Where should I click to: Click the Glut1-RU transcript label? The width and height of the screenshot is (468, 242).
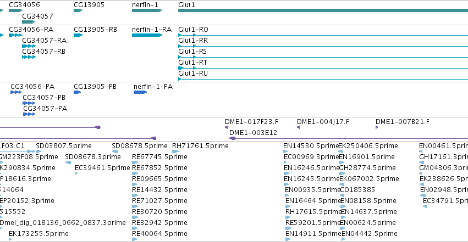click(x=193, y=74)
